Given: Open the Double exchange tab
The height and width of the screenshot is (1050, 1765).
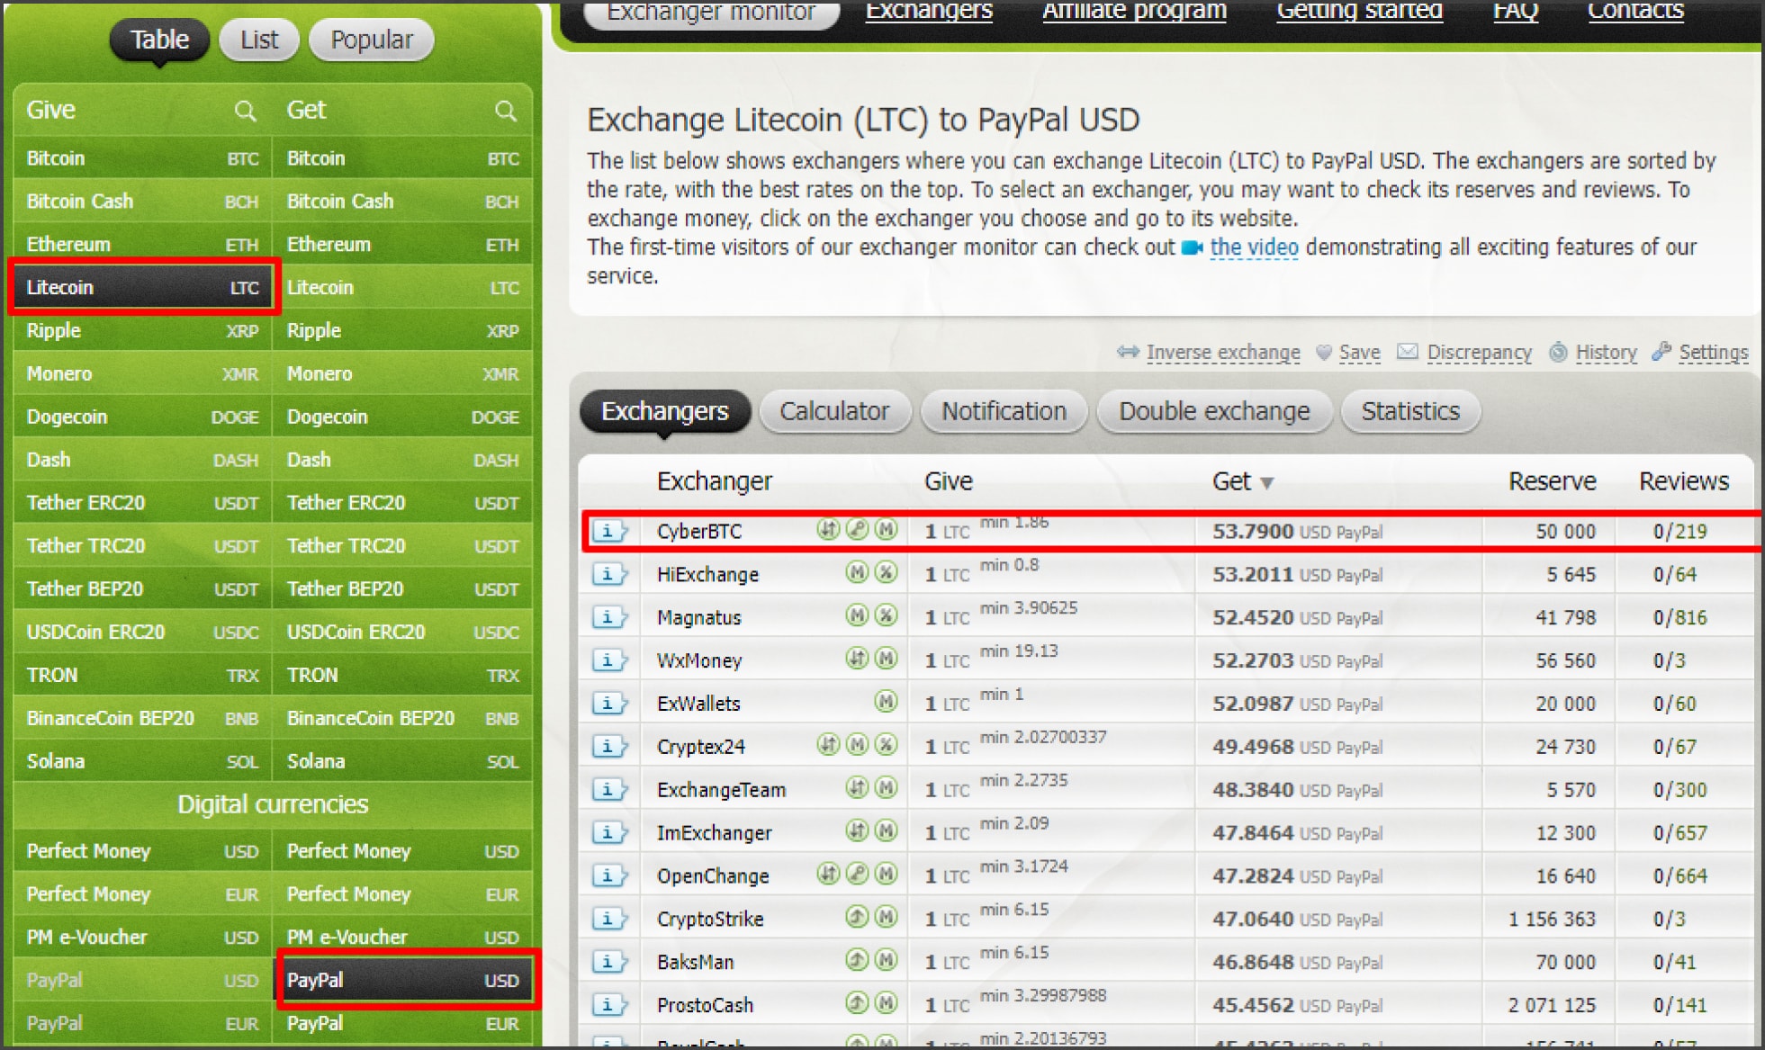Looking at the screenshot, I should (x=1214, y=411).
